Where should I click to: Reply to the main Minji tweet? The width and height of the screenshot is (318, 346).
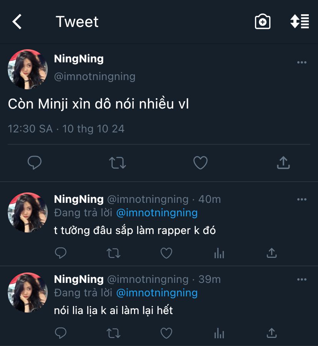point(35,163)
